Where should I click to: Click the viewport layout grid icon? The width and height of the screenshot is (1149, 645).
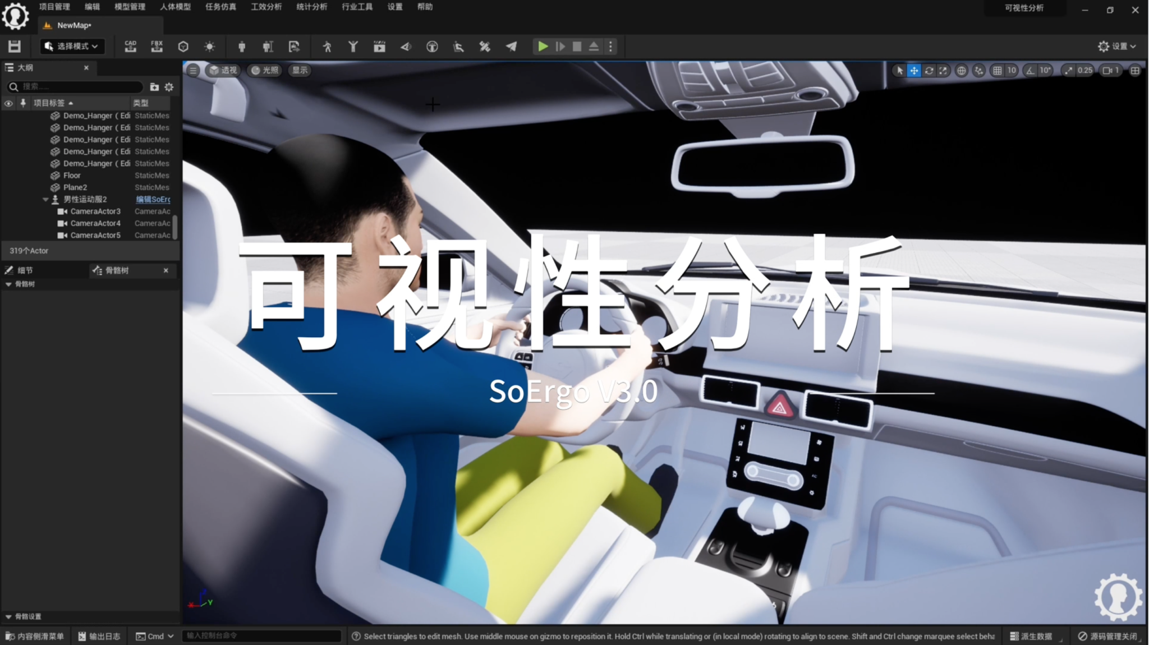[x=1135, y=70]
